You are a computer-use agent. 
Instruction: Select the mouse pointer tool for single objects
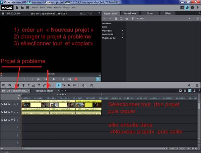59,86
